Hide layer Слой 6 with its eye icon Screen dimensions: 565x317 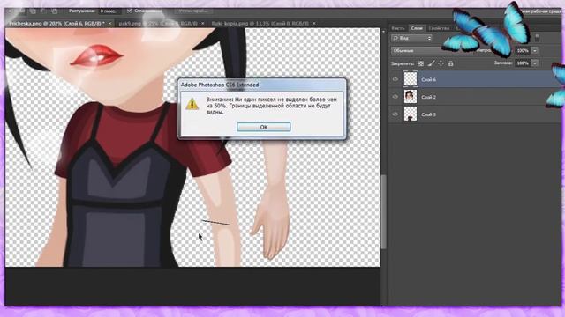[x=395, y=79]
